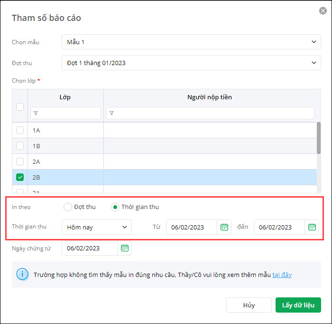Click filter icon in 'Người nộp tiền' column
332x324 pixels.
(x=112, y=113)
